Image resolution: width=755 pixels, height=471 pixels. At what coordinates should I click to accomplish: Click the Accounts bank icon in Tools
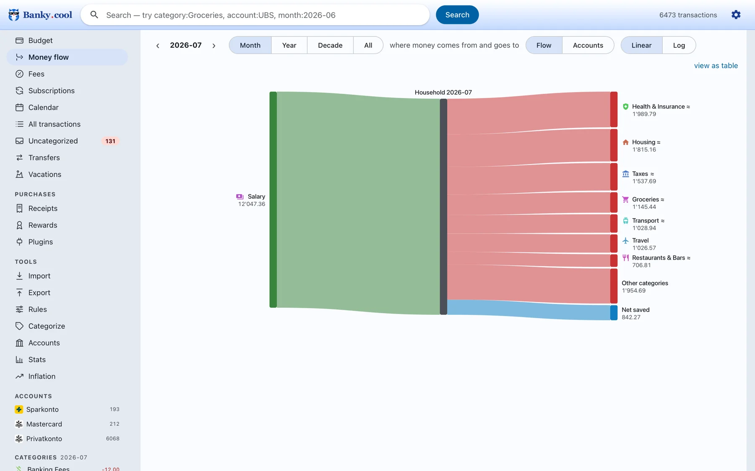(19, 342)
